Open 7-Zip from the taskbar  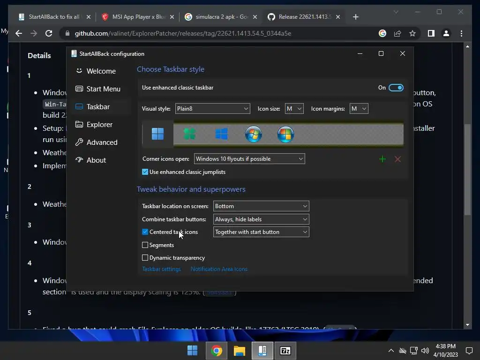click(x=285, y=351)
